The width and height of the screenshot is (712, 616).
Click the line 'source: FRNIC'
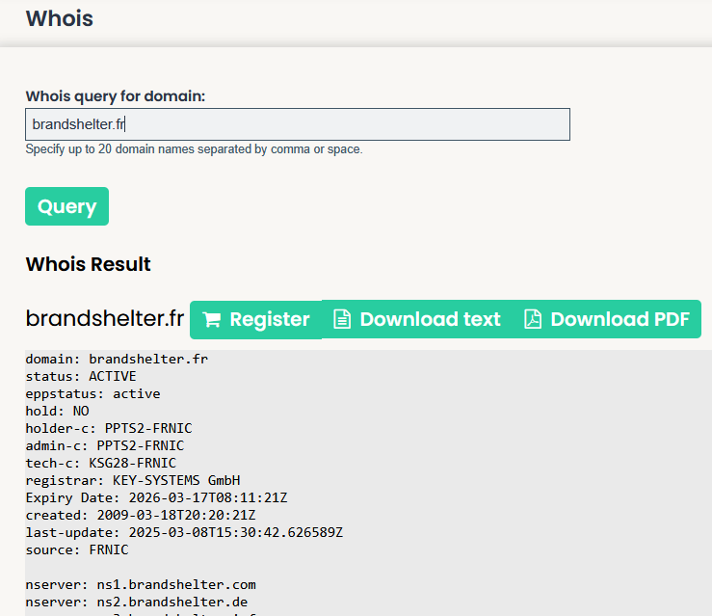pos(77,549)
